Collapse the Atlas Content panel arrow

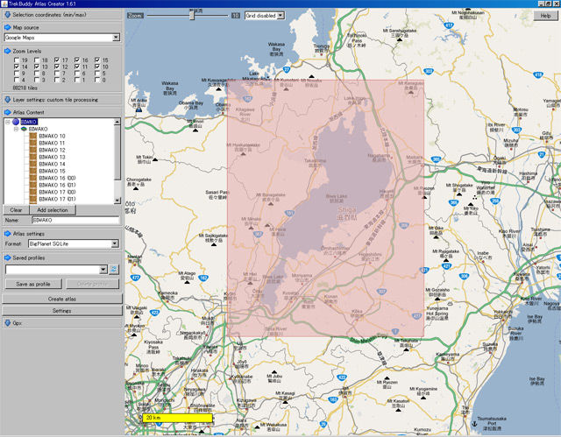7,112
